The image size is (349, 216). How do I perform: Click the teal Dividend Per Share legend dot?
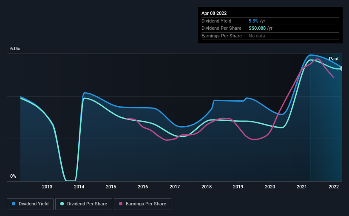tap(62, 204)
